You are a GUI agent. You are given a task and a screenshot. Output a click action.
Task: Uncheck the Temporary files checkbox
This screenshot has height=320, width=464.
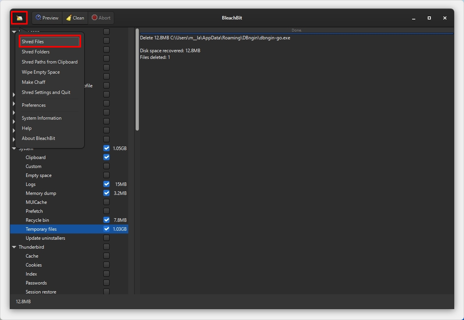pyautogui.click(x=106, y=229)
